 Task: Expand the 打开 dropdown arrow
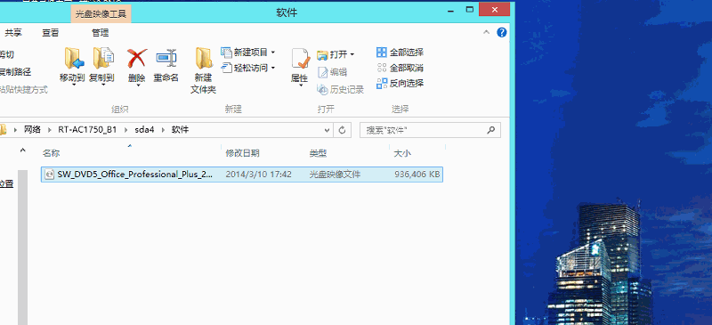coord(352,55)
